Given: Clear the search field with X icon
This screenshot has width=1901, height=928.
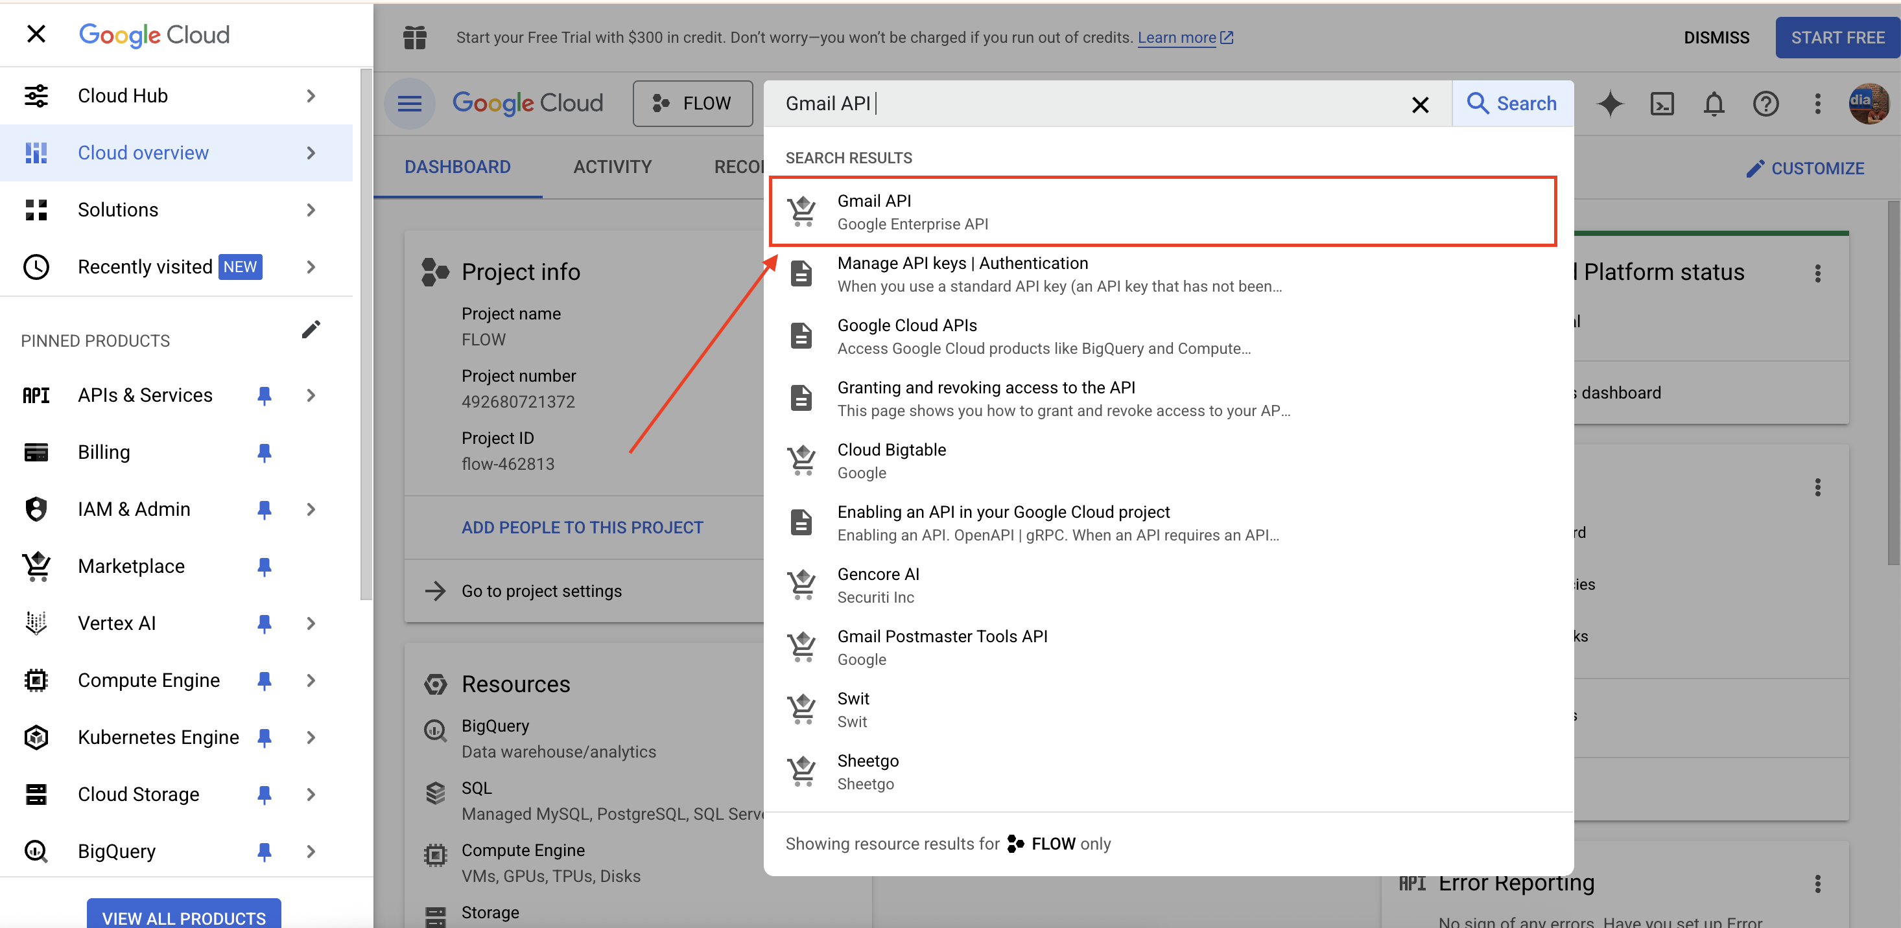Looking at the screenshot, I should pyautogui.click(x=1420, y=105).
